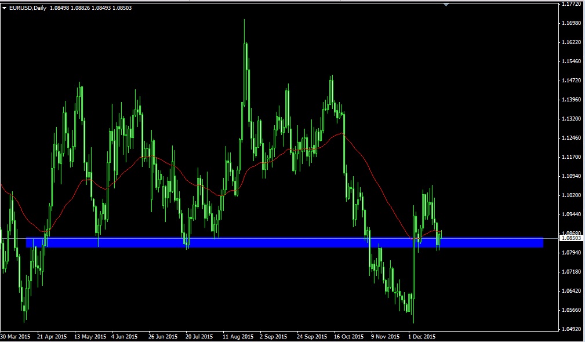Click the 16 Oct 2015 date label
The height and width of the screenshot is (342, 585).
(348, 336)
